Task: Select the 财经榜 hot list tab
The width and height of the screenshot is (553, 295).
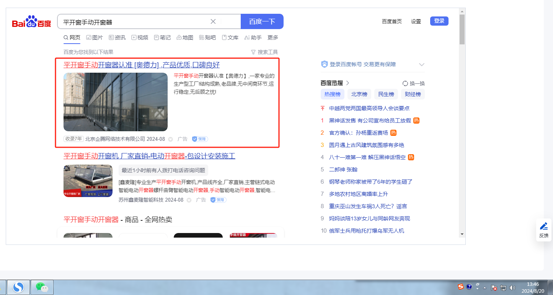Action: click(413, 94)
